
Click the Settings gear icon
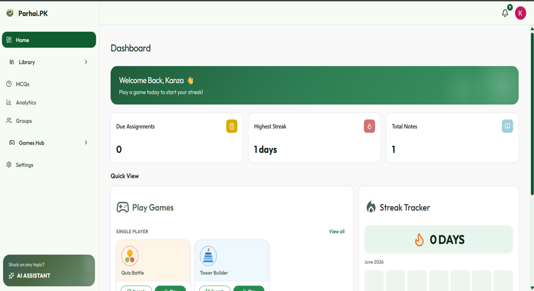point(9,164)
